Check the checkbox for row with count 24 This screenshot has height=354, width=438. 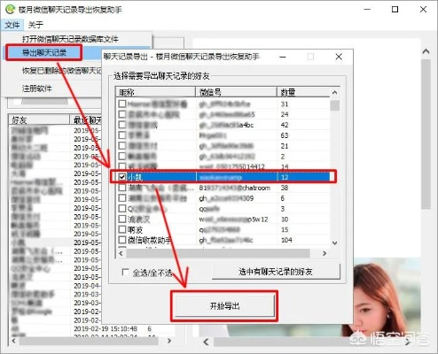click(x=122, y=114)
